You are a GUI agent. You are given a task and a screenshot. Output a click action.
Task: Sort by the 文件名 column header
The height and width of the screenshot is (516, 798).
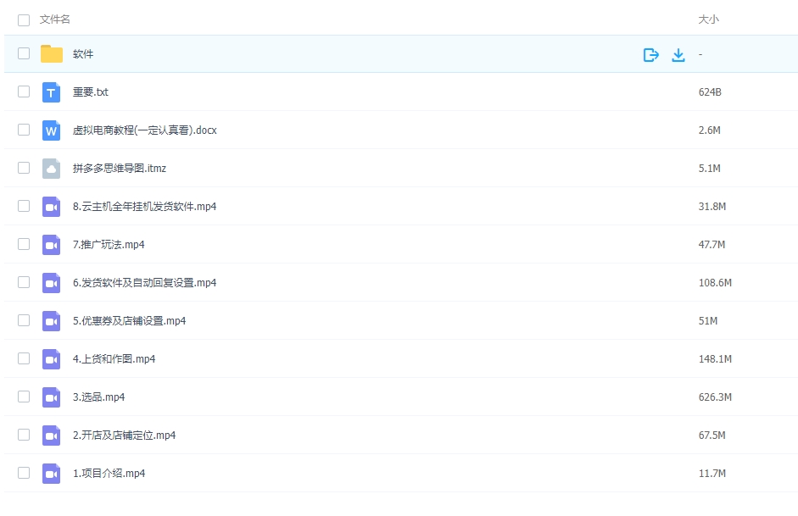(x=55, y=19)
